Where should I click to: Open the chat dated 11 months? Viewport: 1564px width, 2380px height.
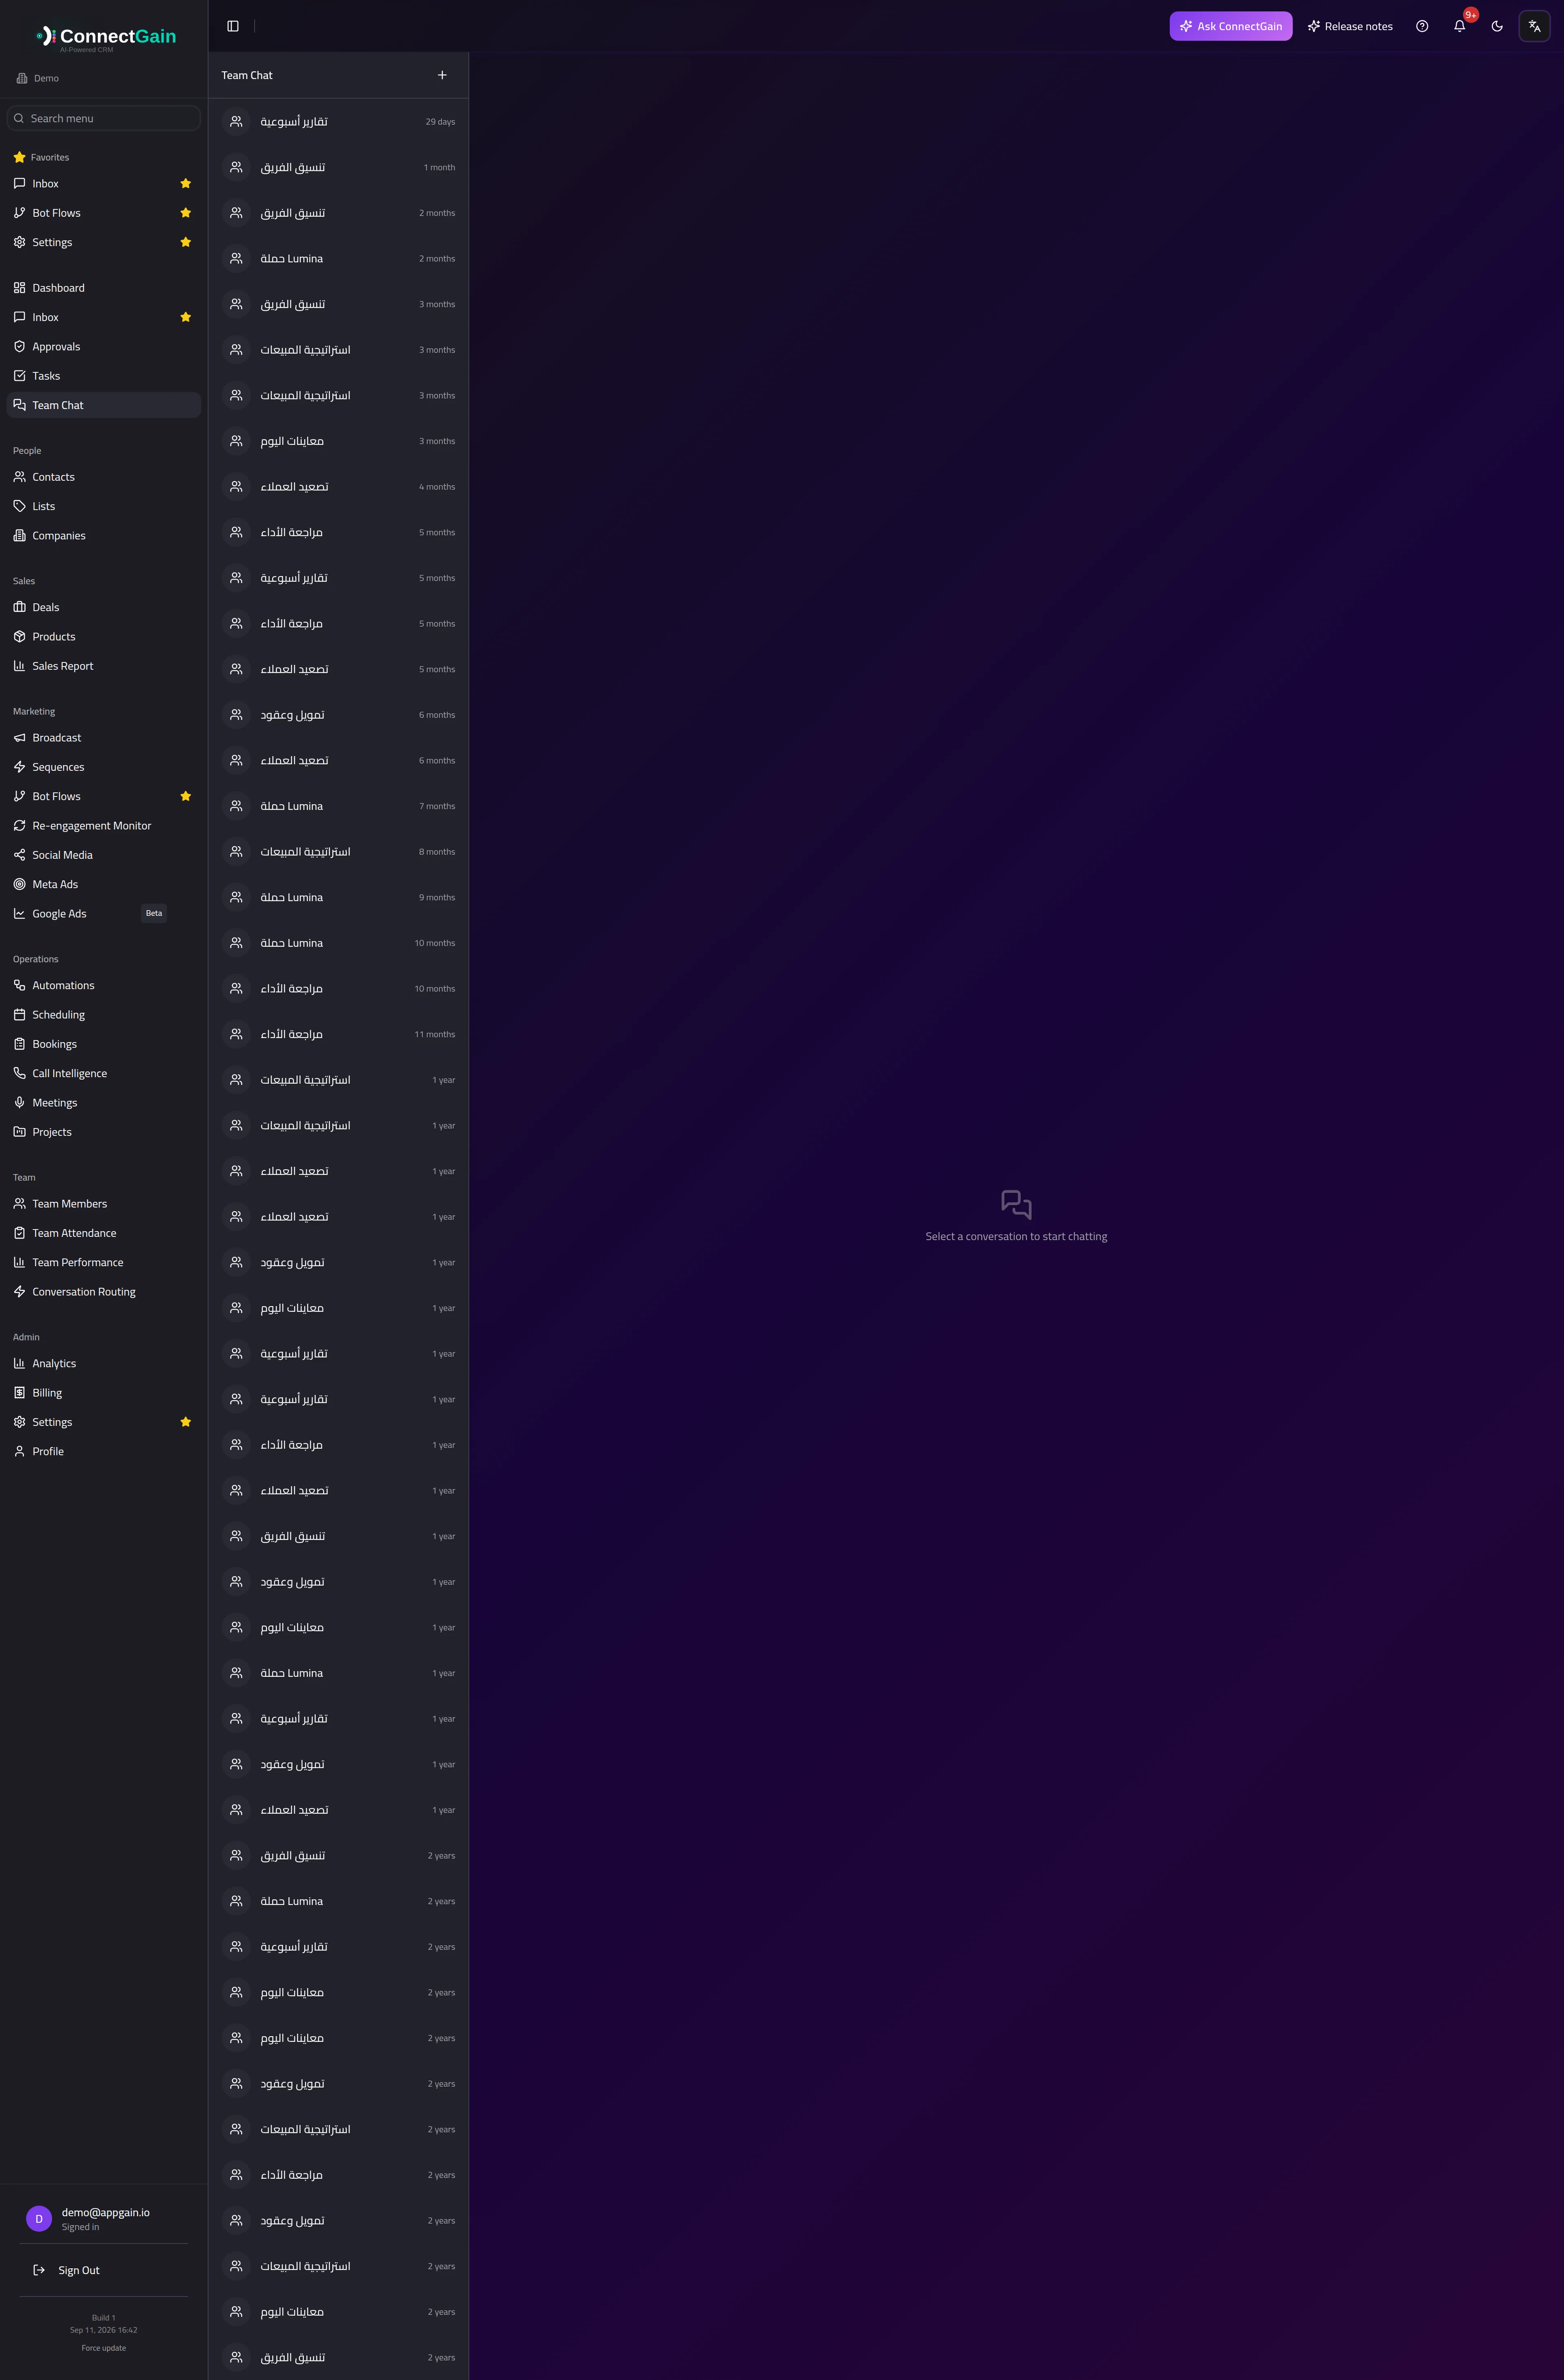coord(338,1034)
